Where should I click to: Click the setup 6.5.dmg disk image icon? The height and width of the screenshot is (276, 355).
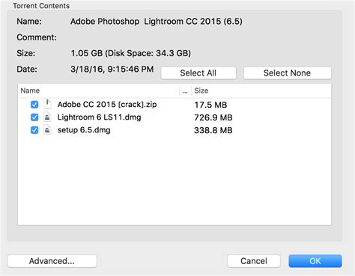point(47,130)
